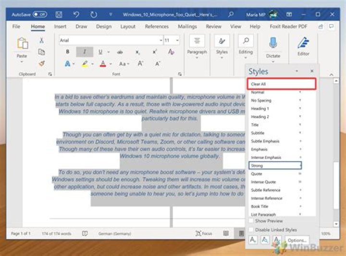Switch to the References tab
Viewport: 346px width, 256px height.
point(157,27)
